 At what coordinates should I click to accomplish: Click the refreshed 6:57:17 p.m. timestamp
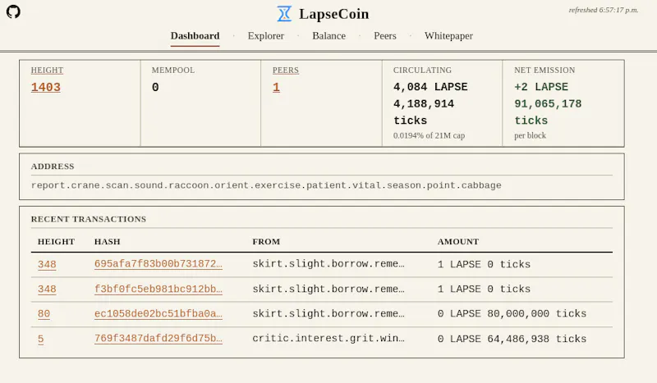coord(604,10)
